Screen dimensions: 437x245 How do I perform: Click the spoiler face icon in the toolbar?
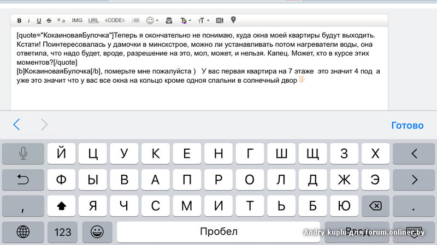pyautogui.click(x=169, y=21)
